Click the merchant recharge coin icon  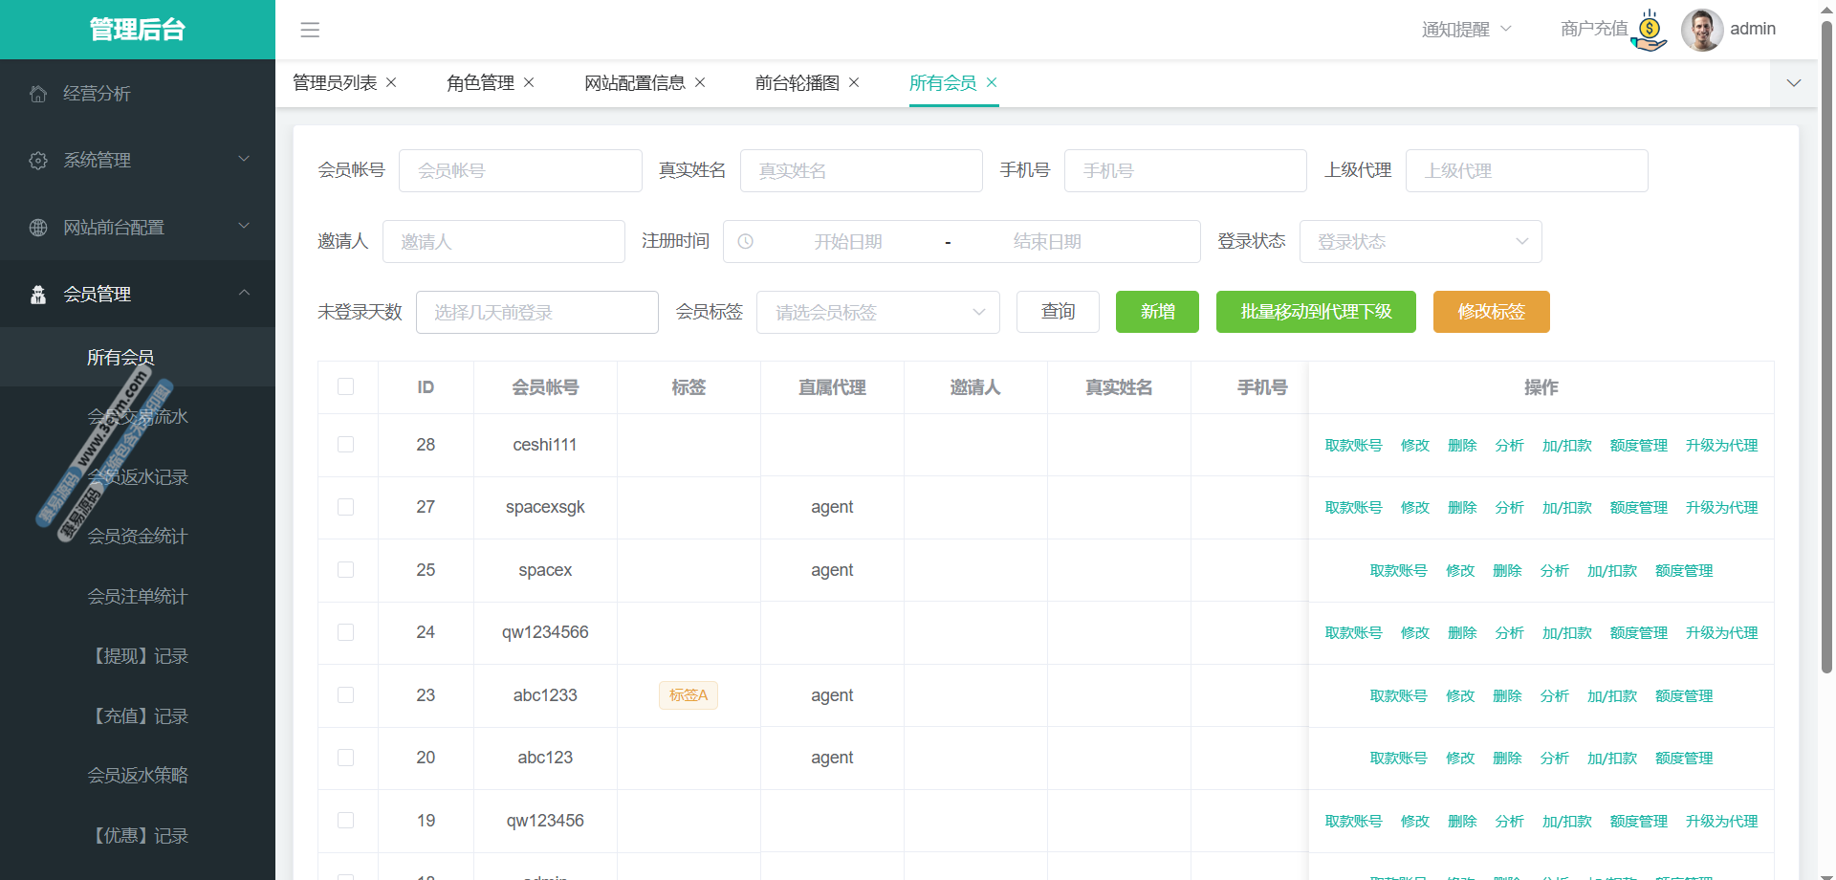1650,30
